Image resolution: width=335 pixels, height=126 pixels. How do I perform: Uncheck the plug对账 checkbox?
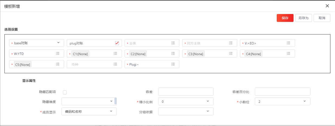click(117, 43)
